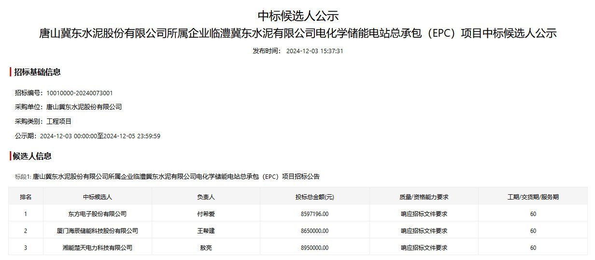Click the 中标候选人公示 page title
595x260 pixels.
(x=297, y=16)
